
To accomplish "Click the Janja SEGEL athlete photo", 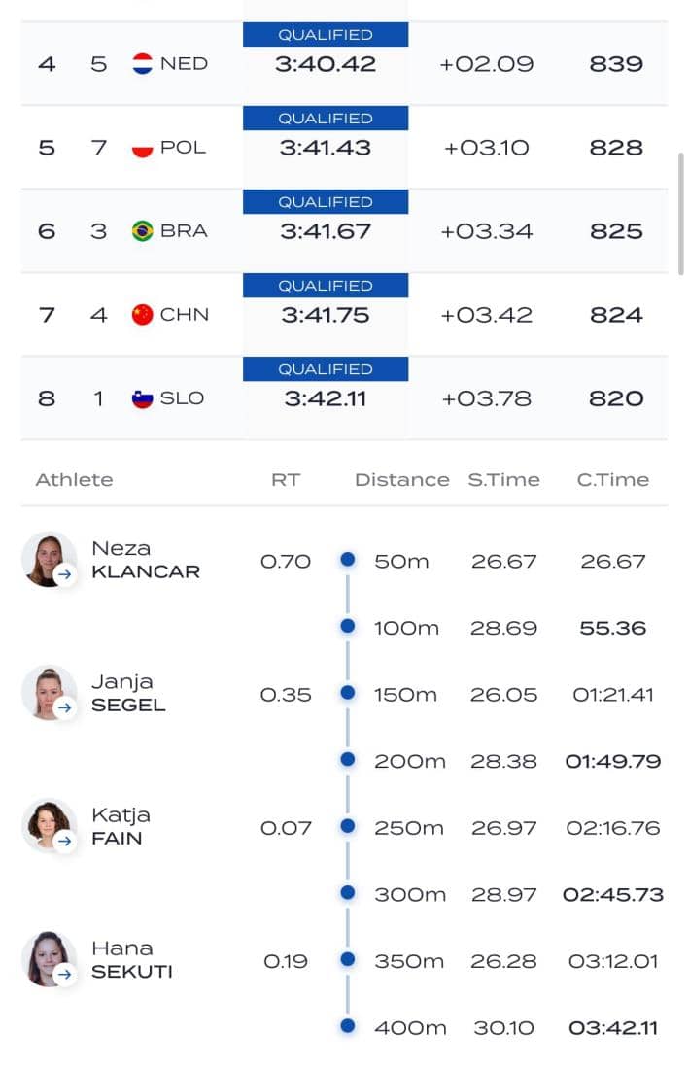I will [48, 692].
